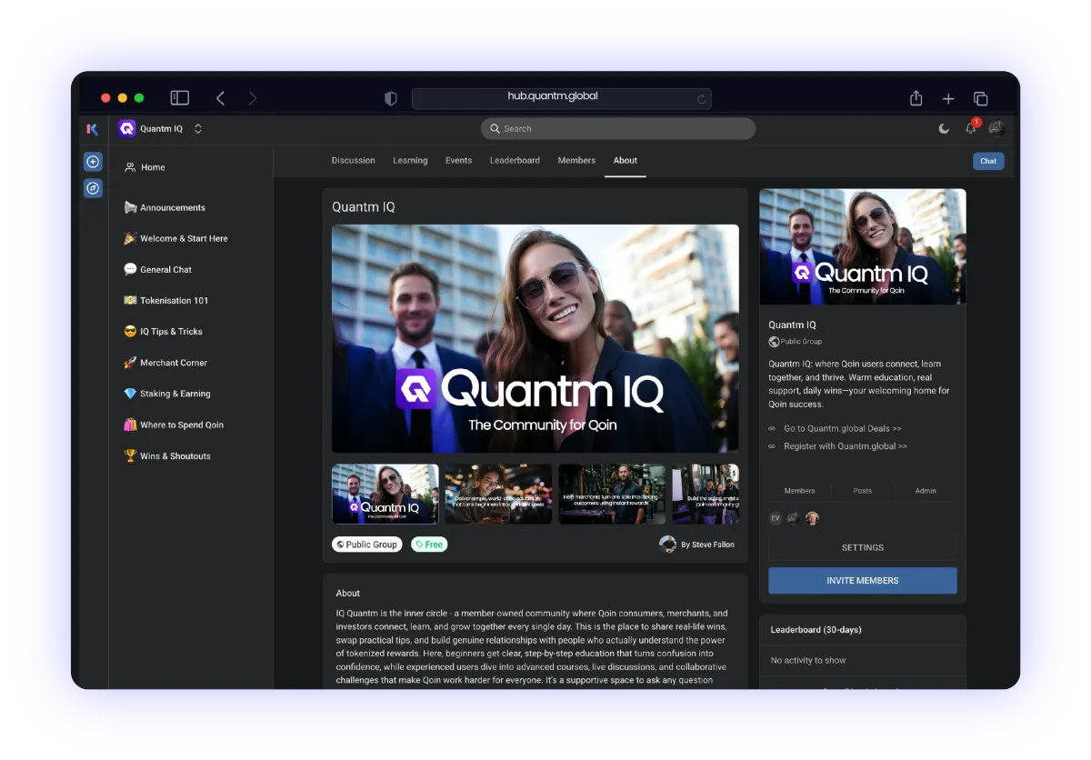Open the General Chat channel
The width and height of the screenshot is (1091, 760).
click(x=158, y=269)
